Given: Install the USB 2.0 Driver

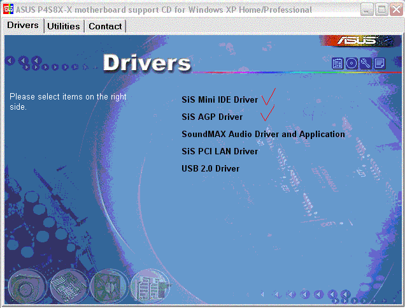Looking at the screenshot, I should (211, 168).
